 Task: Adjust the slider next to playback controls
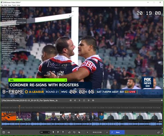[156, 100]
